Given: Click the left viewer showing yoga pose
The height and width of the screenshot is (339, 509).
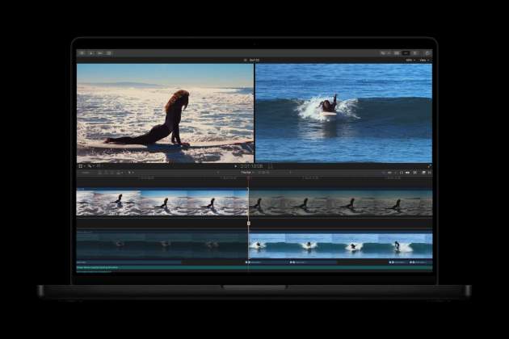Looking at the screenshot, I should click(165, 113).
